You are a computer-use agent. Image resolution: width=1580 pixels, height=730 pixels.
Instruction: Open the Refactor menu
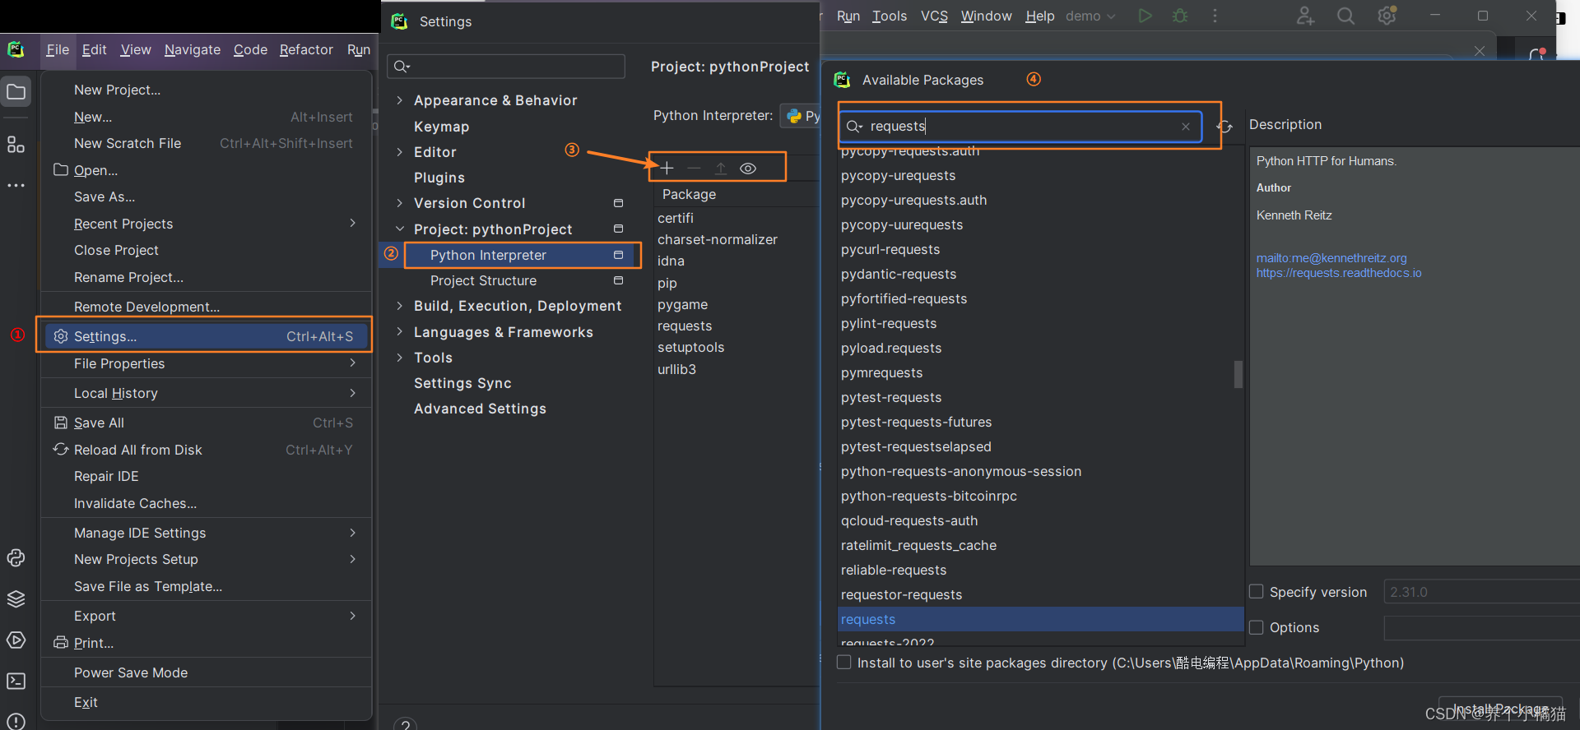pyautogui.click(x=306, y=49)
